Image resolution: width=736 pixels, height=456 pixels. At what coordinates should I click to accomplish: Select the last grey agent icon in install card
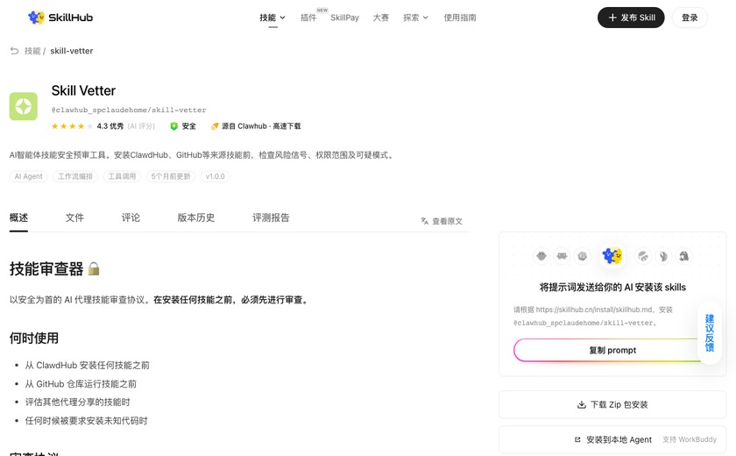point(684,256)
